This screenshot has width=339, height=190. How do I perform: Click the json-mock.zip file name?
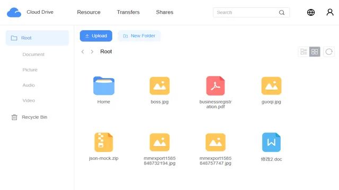pyautogui.click(x=104, y=158)
